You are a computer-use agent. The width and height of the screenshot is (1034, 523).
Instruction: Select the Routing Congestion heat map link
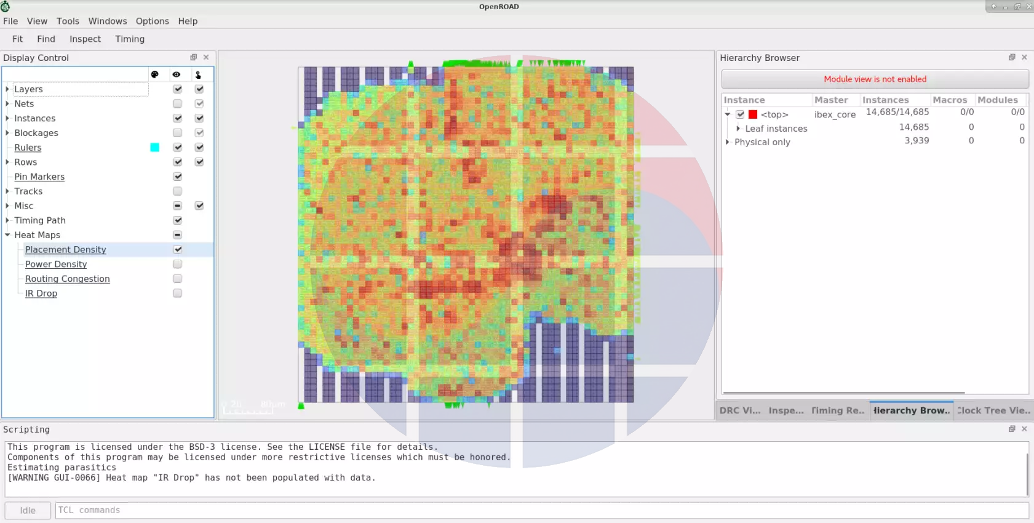[68, 279]
